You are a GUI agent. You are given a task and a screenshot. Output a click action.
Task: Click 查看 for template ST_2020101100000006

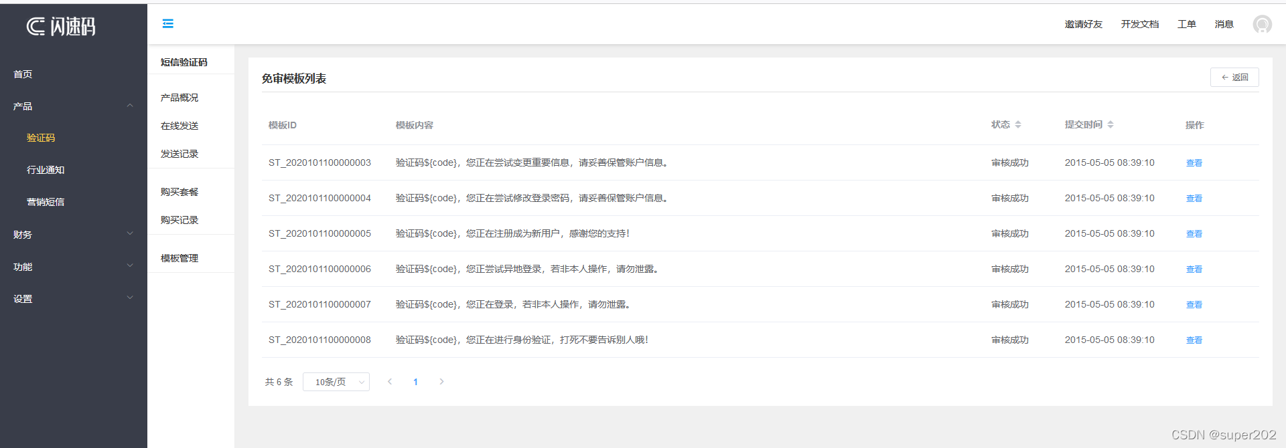1194,269
